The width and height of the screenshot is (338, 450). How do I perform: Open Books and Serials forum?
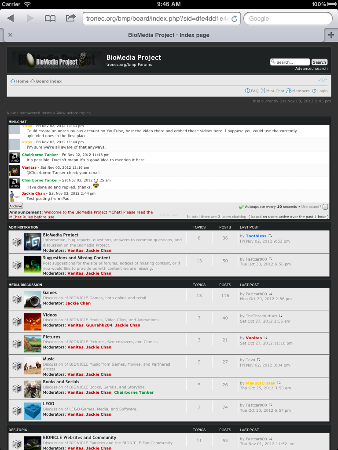click(61, 382)
